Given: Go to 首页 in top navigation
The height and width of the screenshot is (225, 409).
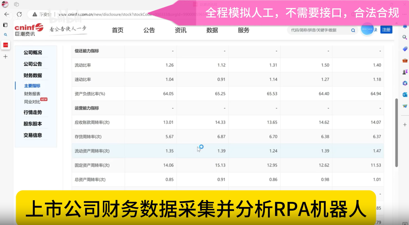Looking at the screenshot, I should [118, 30].
